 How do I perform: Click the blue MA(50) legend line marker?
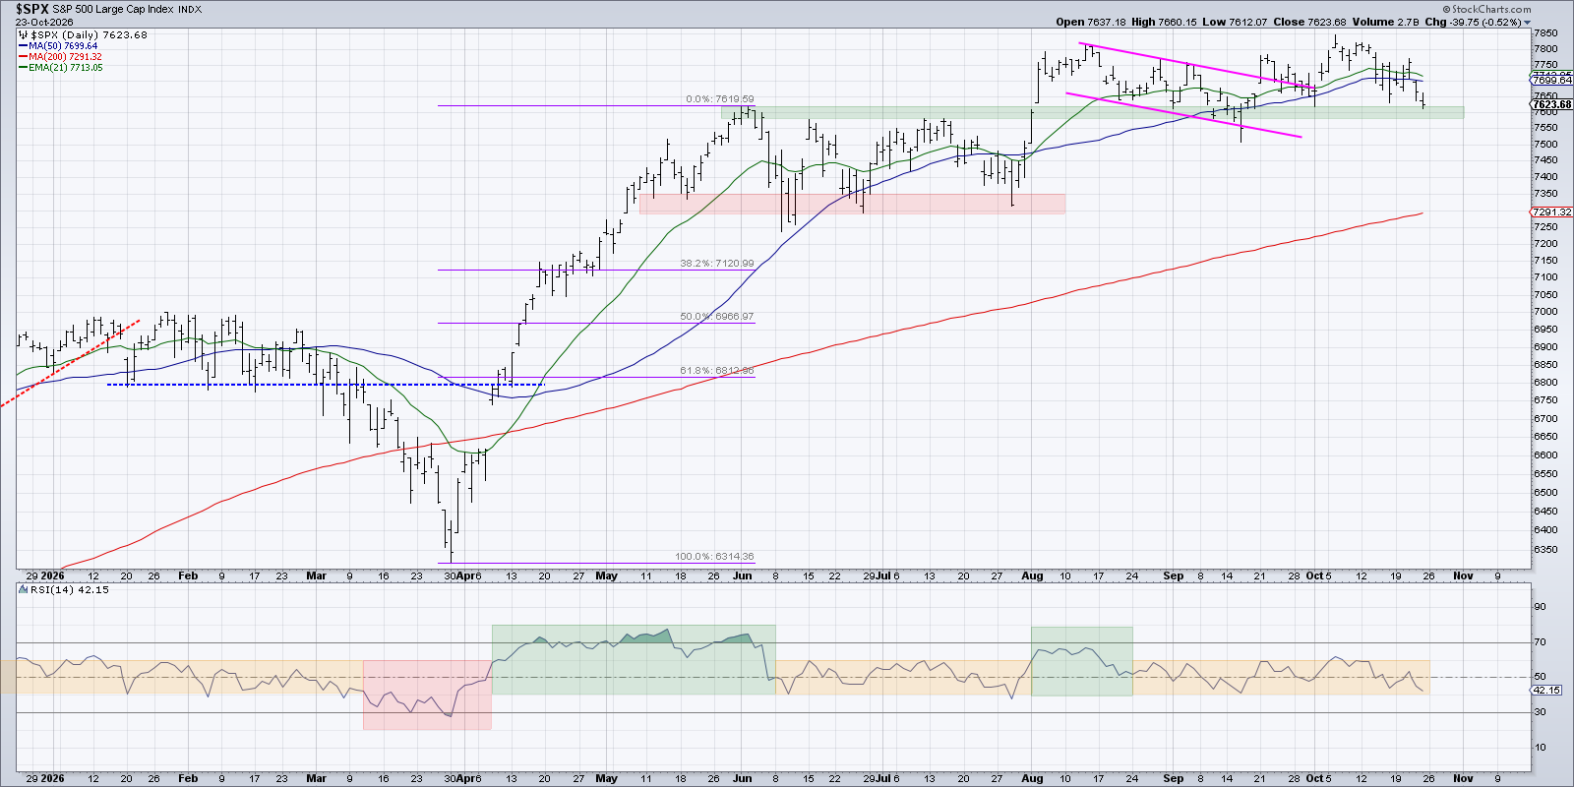(x=23, y=46)
